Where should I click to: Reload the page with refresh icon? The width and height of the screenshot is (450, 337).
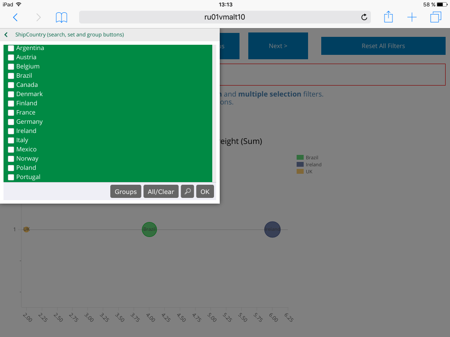[x=364, y=18]
